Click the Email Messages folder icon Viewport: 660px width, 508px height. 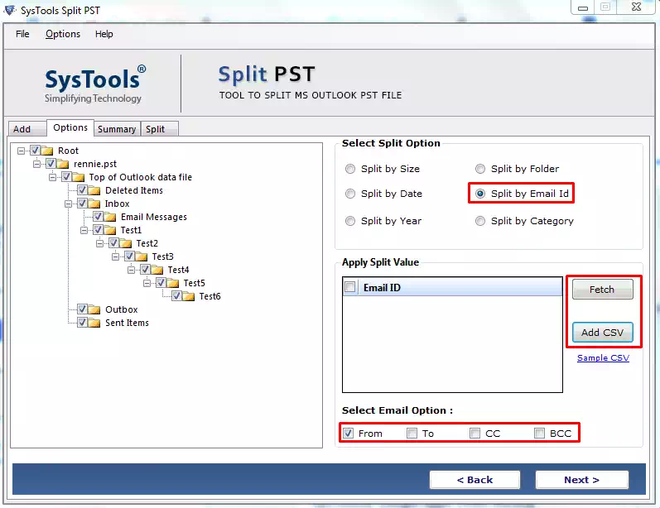(110, 217)
